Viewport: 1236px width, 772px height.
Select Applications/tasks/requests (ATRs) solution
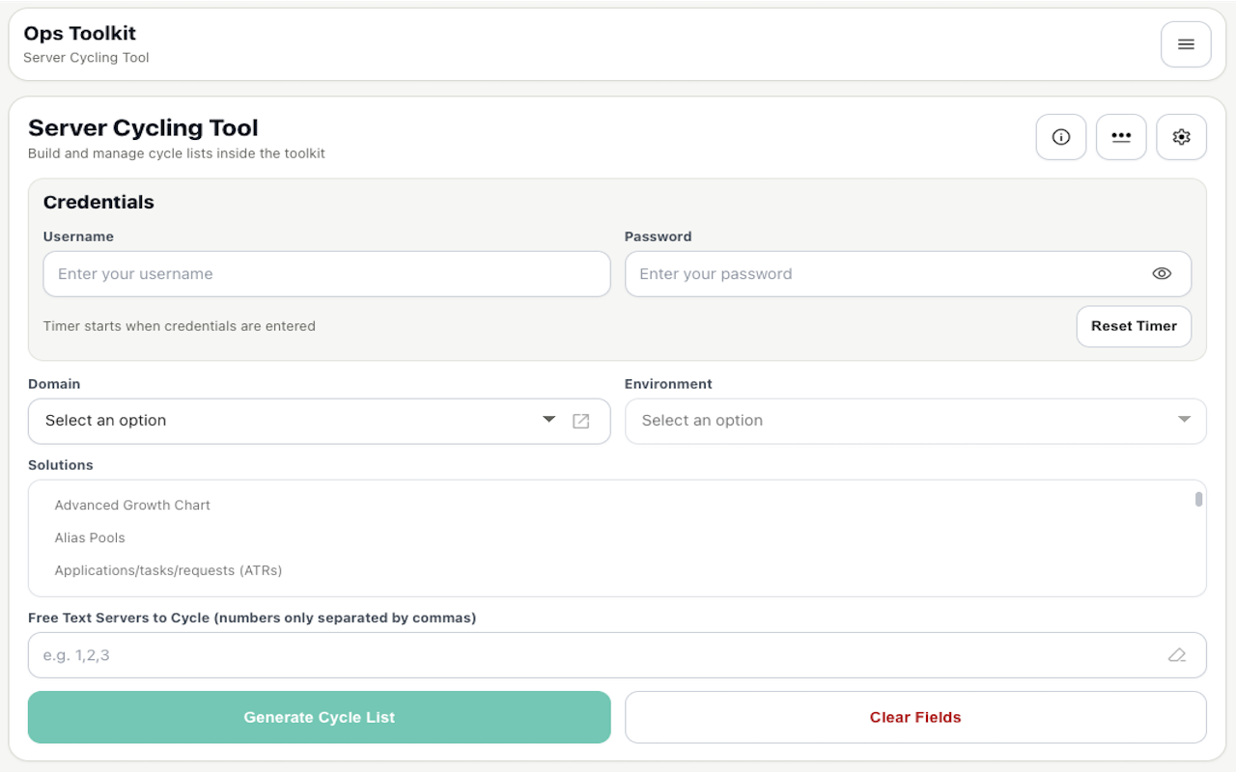point(168,570)
